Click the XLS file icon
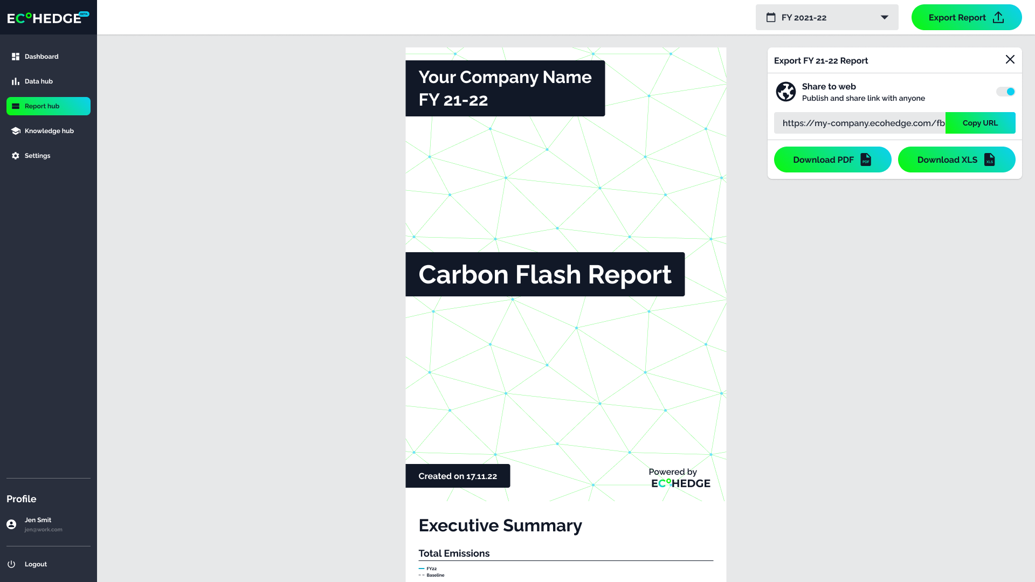 [990, 160]
